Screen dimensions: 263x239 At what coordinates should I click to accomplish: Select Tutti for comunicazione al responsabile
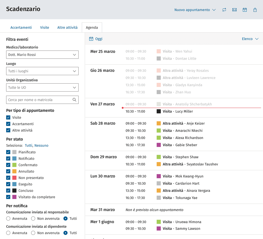[x=65, y=218]
